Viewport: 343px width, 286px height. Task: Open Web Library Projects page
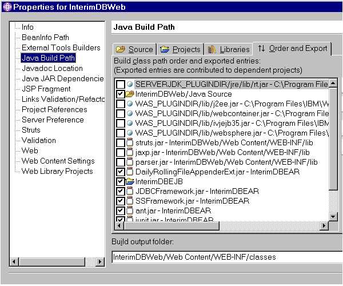(57, 171)
